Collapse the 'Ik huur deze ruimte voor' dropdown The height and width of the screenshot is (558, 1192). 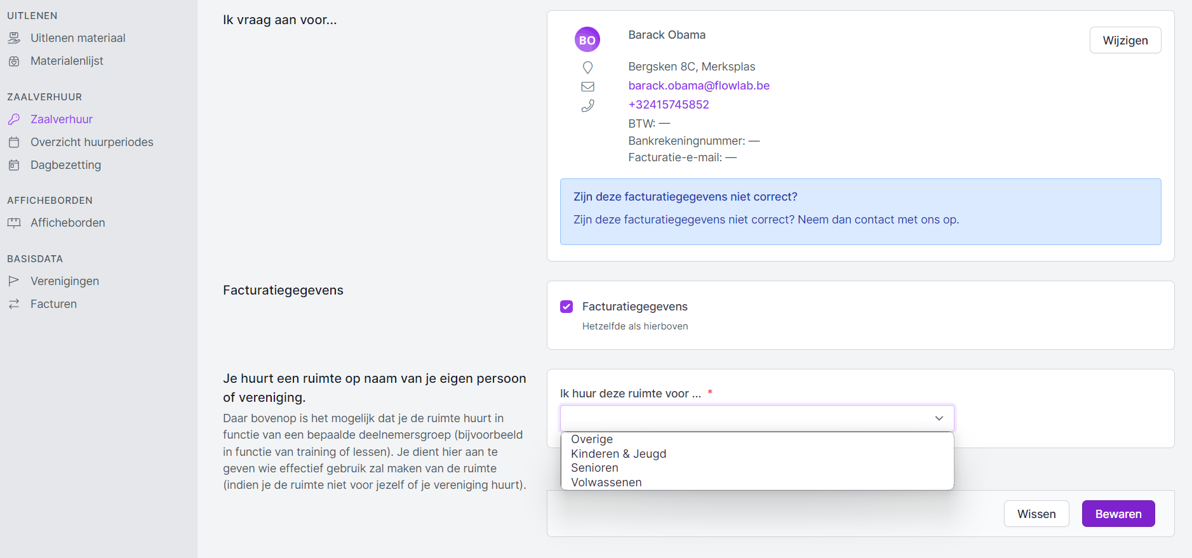[x=939, y=418]
